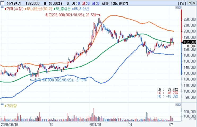This screenshot has height=127, width=197.
Task: Select the BB_중심선 legend entry
Action: 63,9
